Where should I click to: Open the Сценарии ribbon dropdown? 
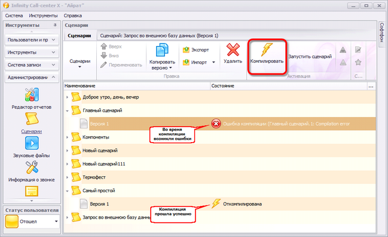pyautogui.click(x=80, y=63)
